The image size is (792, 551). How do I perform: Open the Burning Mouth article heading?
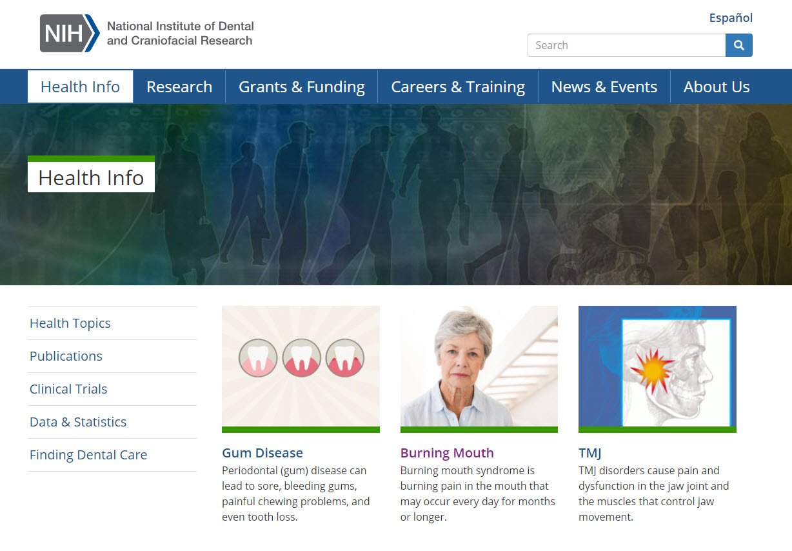(447, 452)
